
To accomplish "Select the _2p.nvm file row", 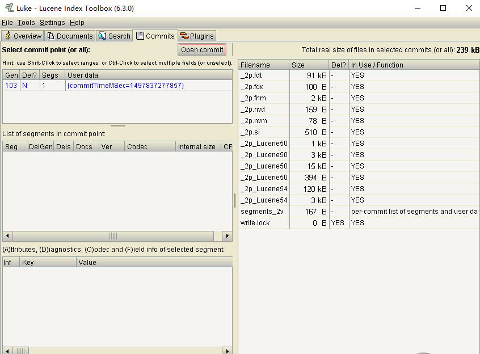I will pyautogui.click(x=359, y=121).
